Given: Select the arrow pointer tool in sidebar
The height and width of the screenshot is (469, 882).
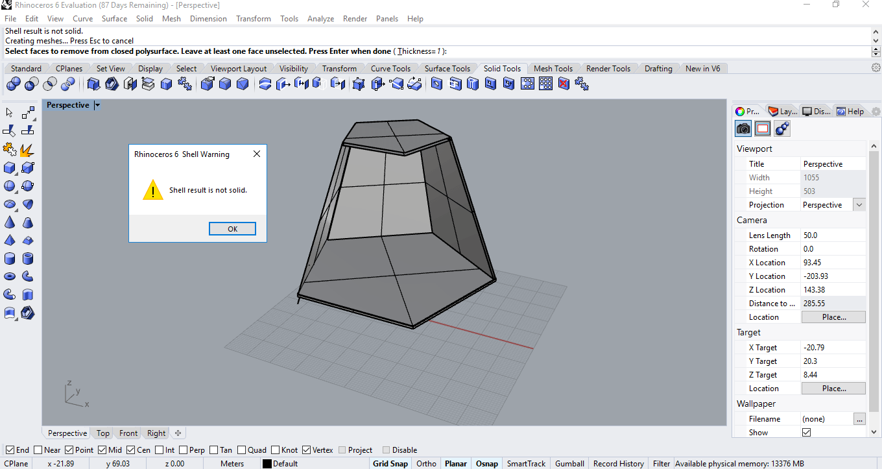Looking at the screenshot, I should coord(10,113).
